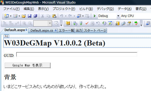This screenshot has width=151, height=91.
Task: Click the Navigate Backward icon
Action: pos(79,16)
